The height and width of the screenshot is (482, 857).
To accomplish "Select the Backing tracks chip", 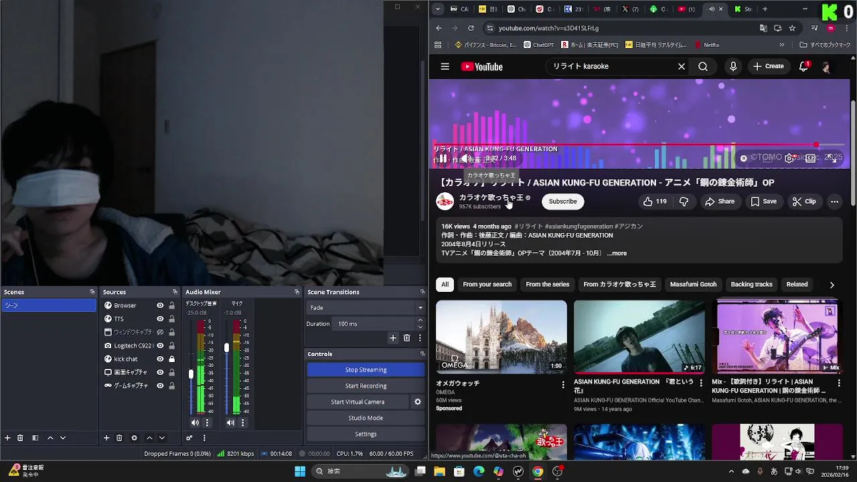I will pyautogui.click(x=751, y=285).
